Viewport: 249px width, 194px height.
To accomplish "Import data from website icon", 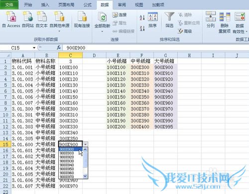I will (x=28, y=19).
